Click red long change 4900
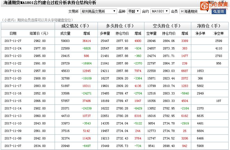230x150 pixels. pyautogui.click(x=138, y=41)
